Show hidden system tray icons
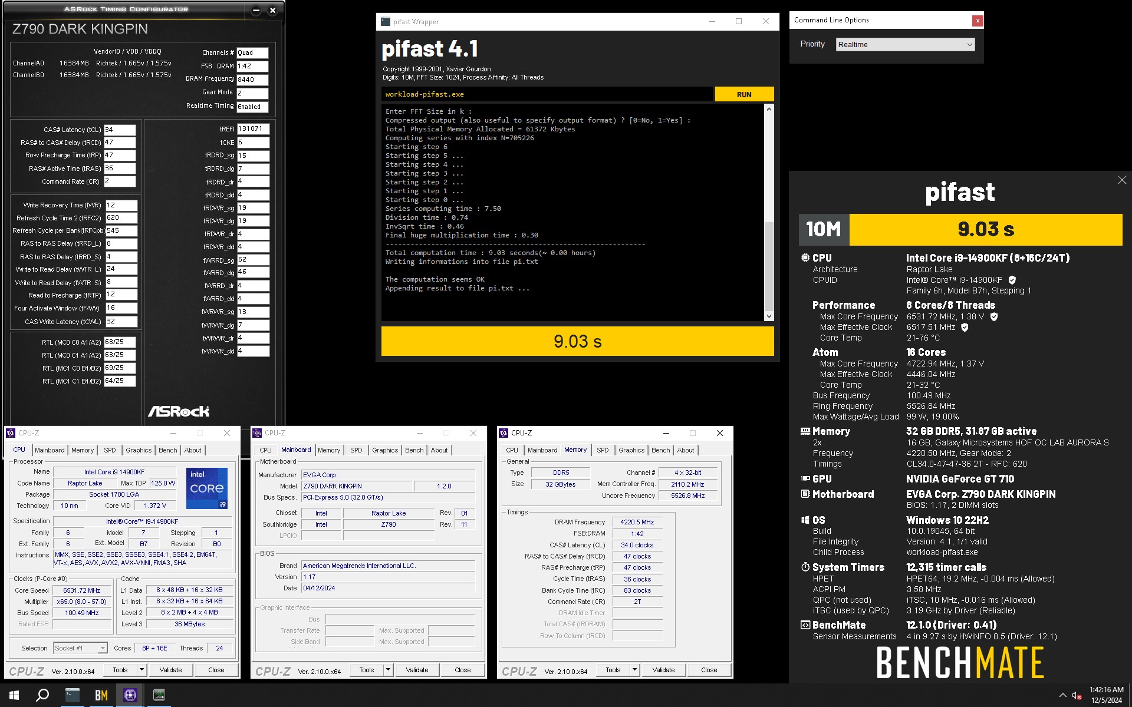 tap(1062, 695)
